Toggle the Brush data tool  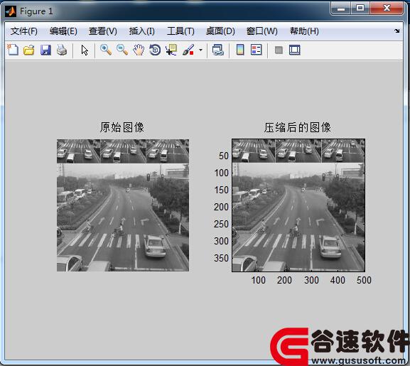point(188,50)
